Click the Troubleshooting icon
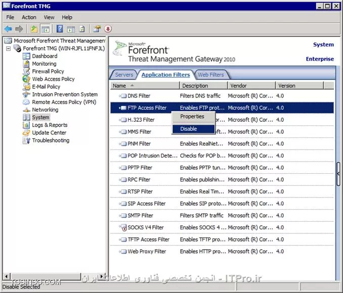 (26, 140)
